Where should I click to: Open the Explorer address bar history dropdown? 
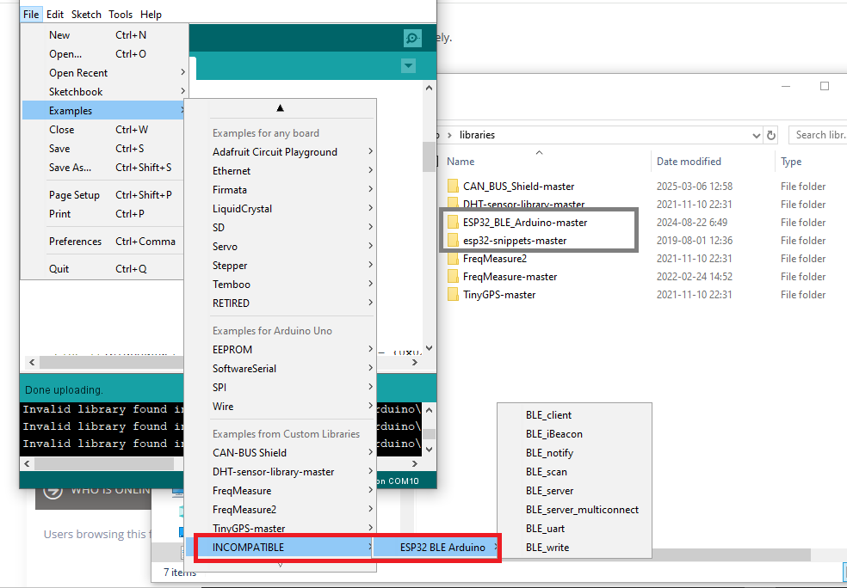click(x=757, y=136)
